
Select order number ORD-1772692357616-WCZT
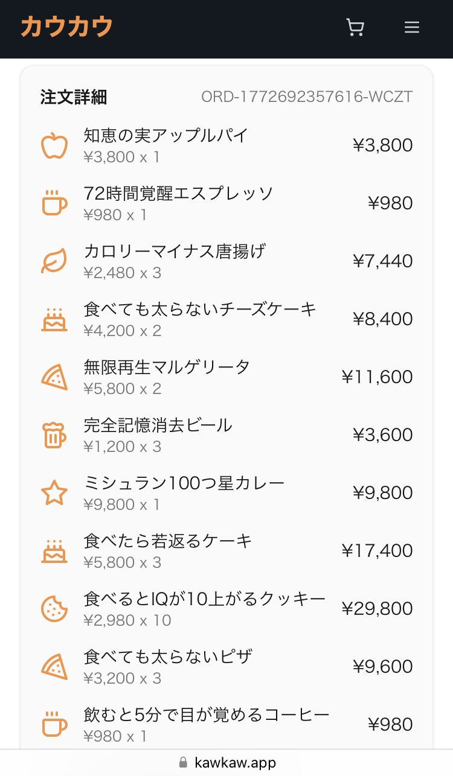tap(307, 97)
